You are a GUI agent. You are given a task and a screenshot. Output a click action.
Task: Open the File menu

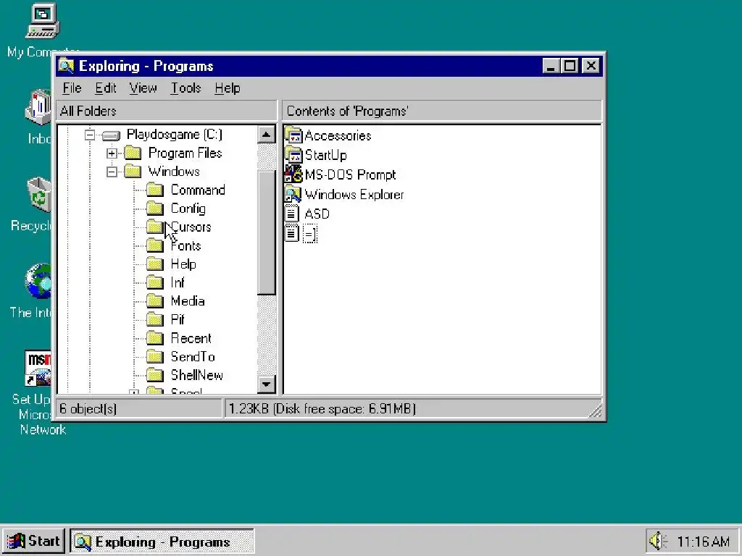click(72, 88)
